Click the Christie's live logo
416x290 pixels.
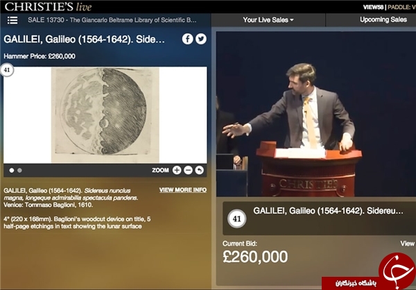[48, 7]
